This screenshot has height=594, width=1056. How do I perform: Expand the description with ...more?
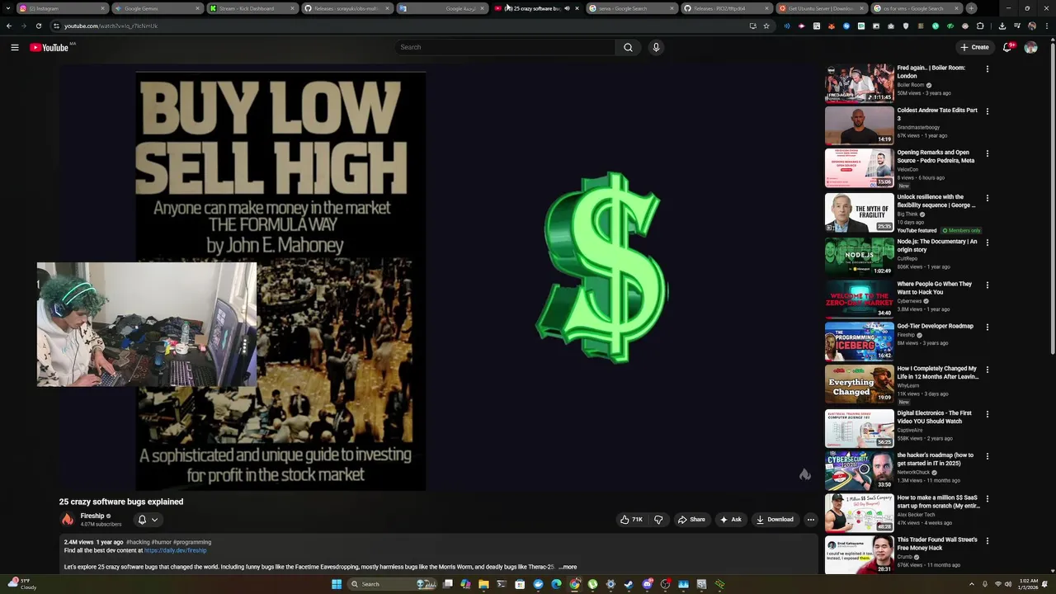coord(568,567)
